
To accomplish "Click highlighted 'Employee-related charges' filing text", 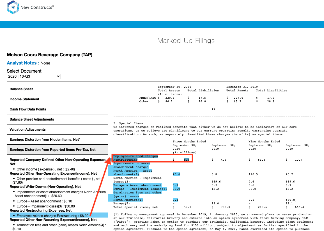I will click(x=135, y=156).
